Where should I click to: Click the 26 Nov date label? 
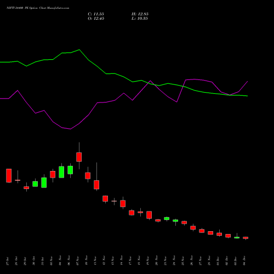tap(192, 261)
